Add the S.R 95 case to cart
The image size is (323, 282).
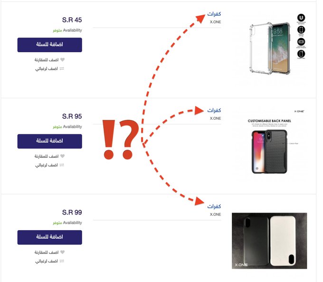(x=50, y=141)
